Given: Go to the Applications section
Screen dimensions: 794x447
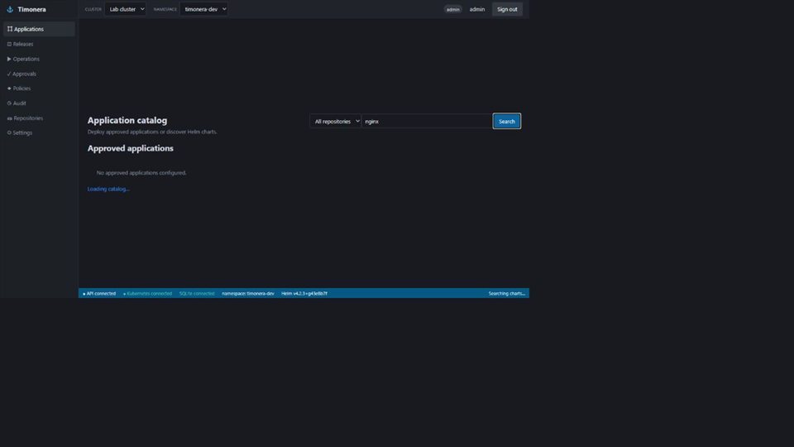Looking at the screenshot, I should pos(39,29).
